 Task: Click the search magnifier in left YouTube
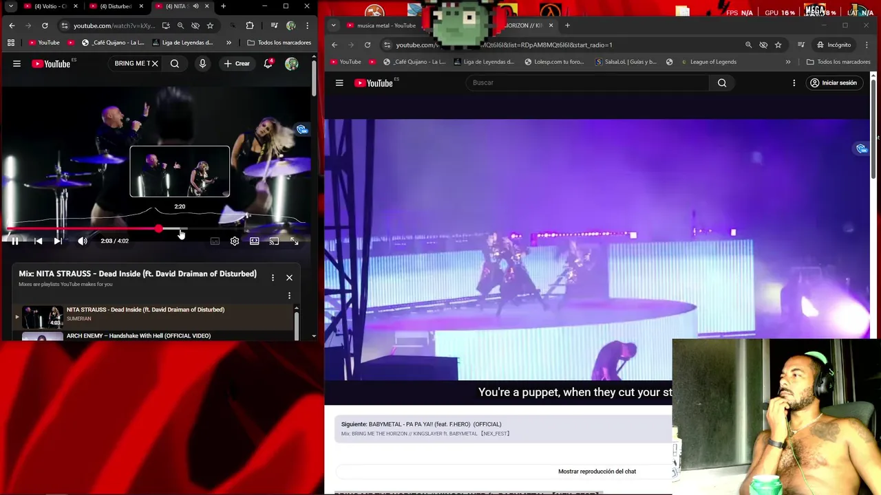(x=175, y=64)
